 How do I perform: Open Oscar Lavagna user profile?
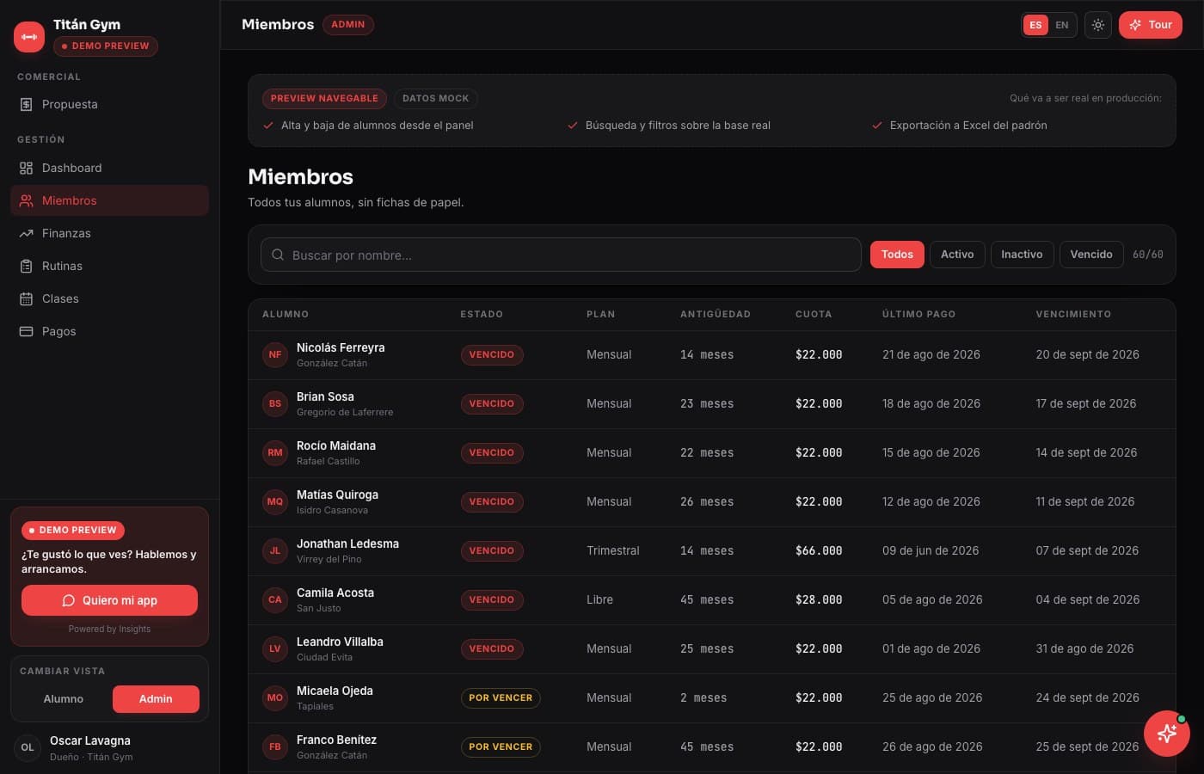click(109, 748)
